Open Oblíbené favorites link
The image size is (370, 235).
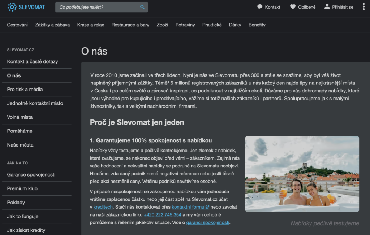306,7
